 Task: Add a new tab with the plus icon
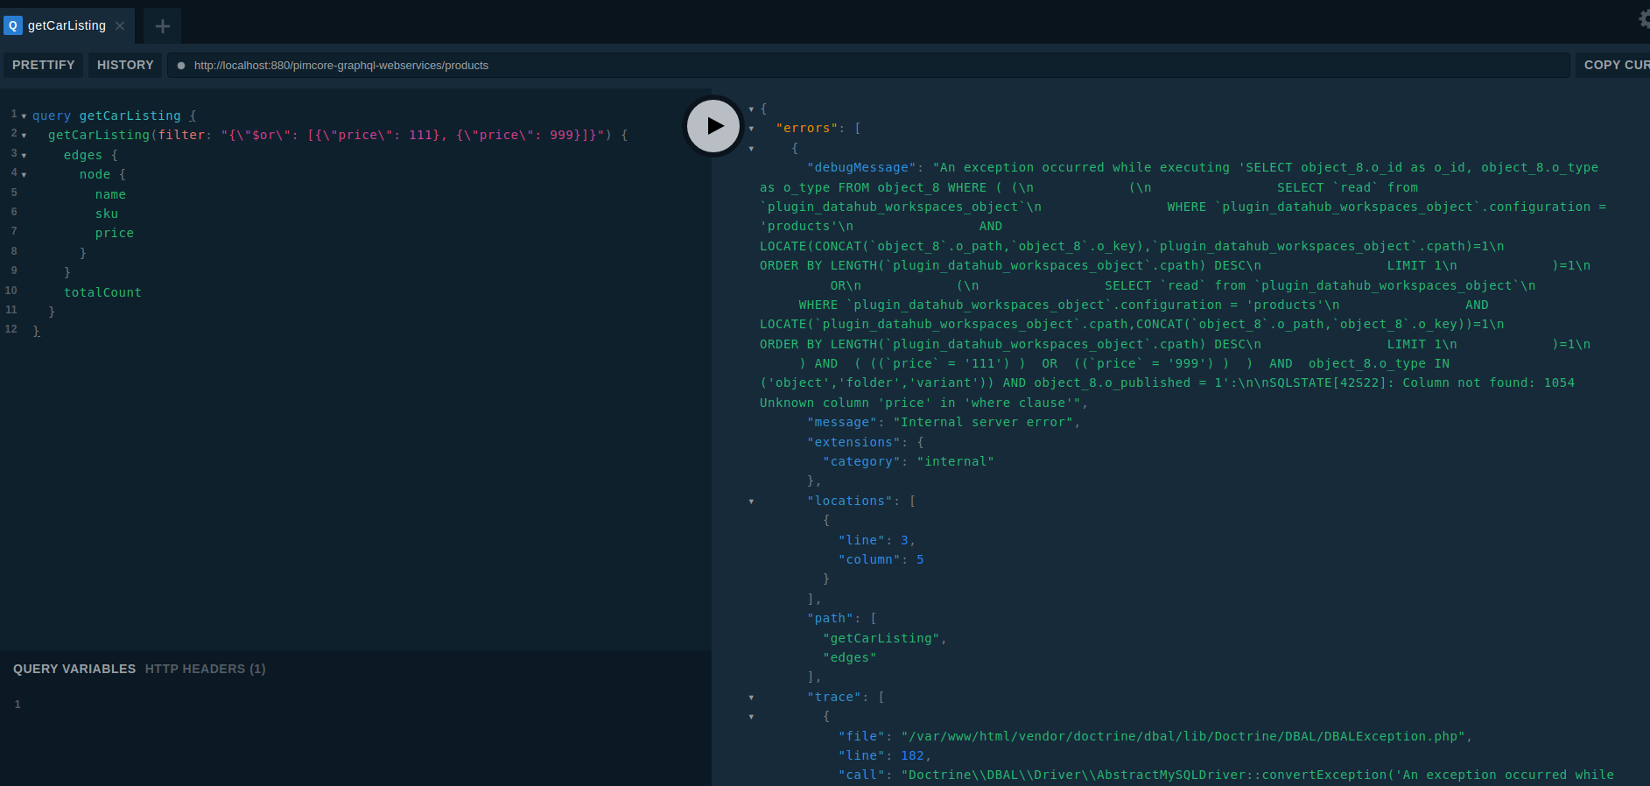click(x=162, y=26)
